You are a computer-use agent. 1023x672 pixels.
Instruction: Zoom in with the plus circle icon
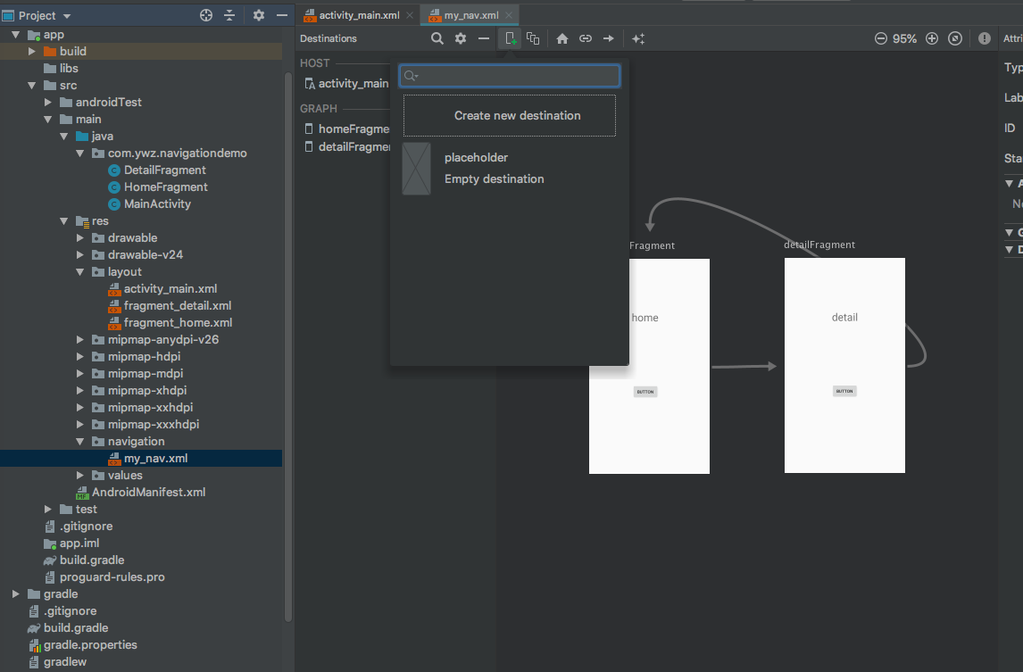pyautogui.click(x=932, y=38)
